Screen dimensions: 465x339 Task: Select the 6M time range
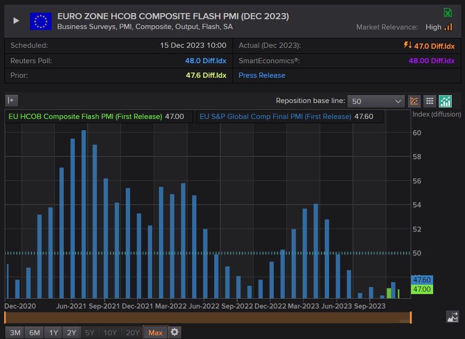click(34, 332)
